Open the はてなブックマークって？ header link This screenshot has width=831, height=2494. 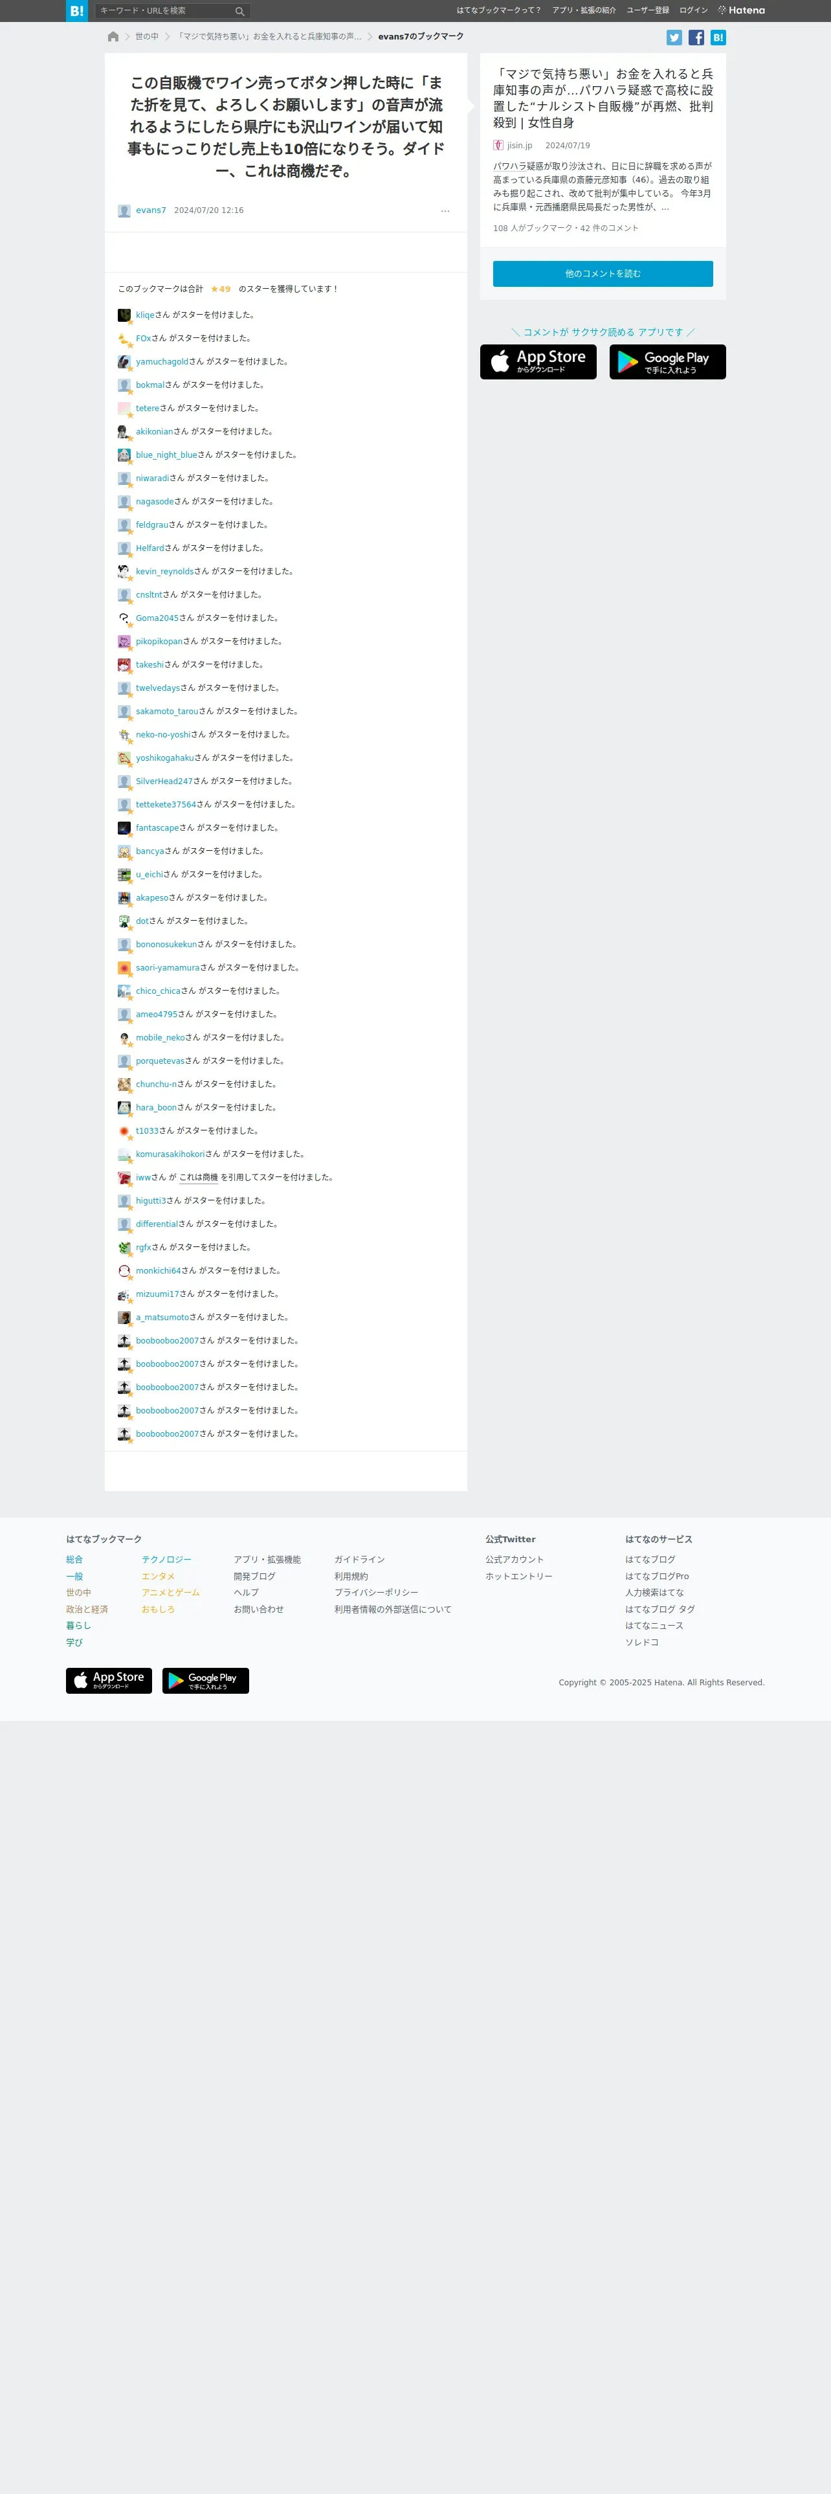click(x=498, y=10)
